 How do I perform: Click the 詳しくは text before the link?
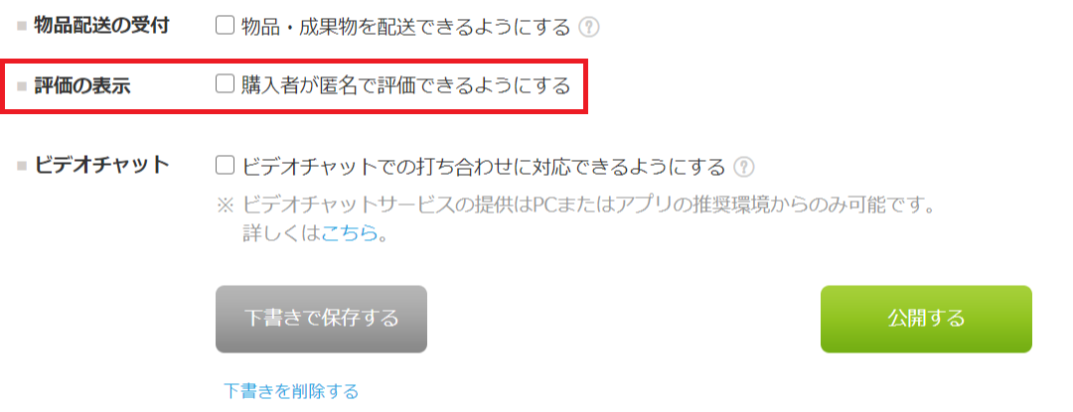point(281,233)
